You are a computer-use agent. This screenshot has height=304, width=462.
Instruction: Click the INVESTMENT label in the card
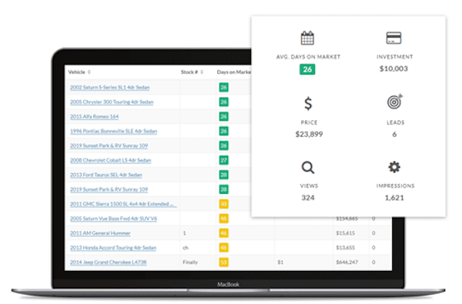(394, 57)
